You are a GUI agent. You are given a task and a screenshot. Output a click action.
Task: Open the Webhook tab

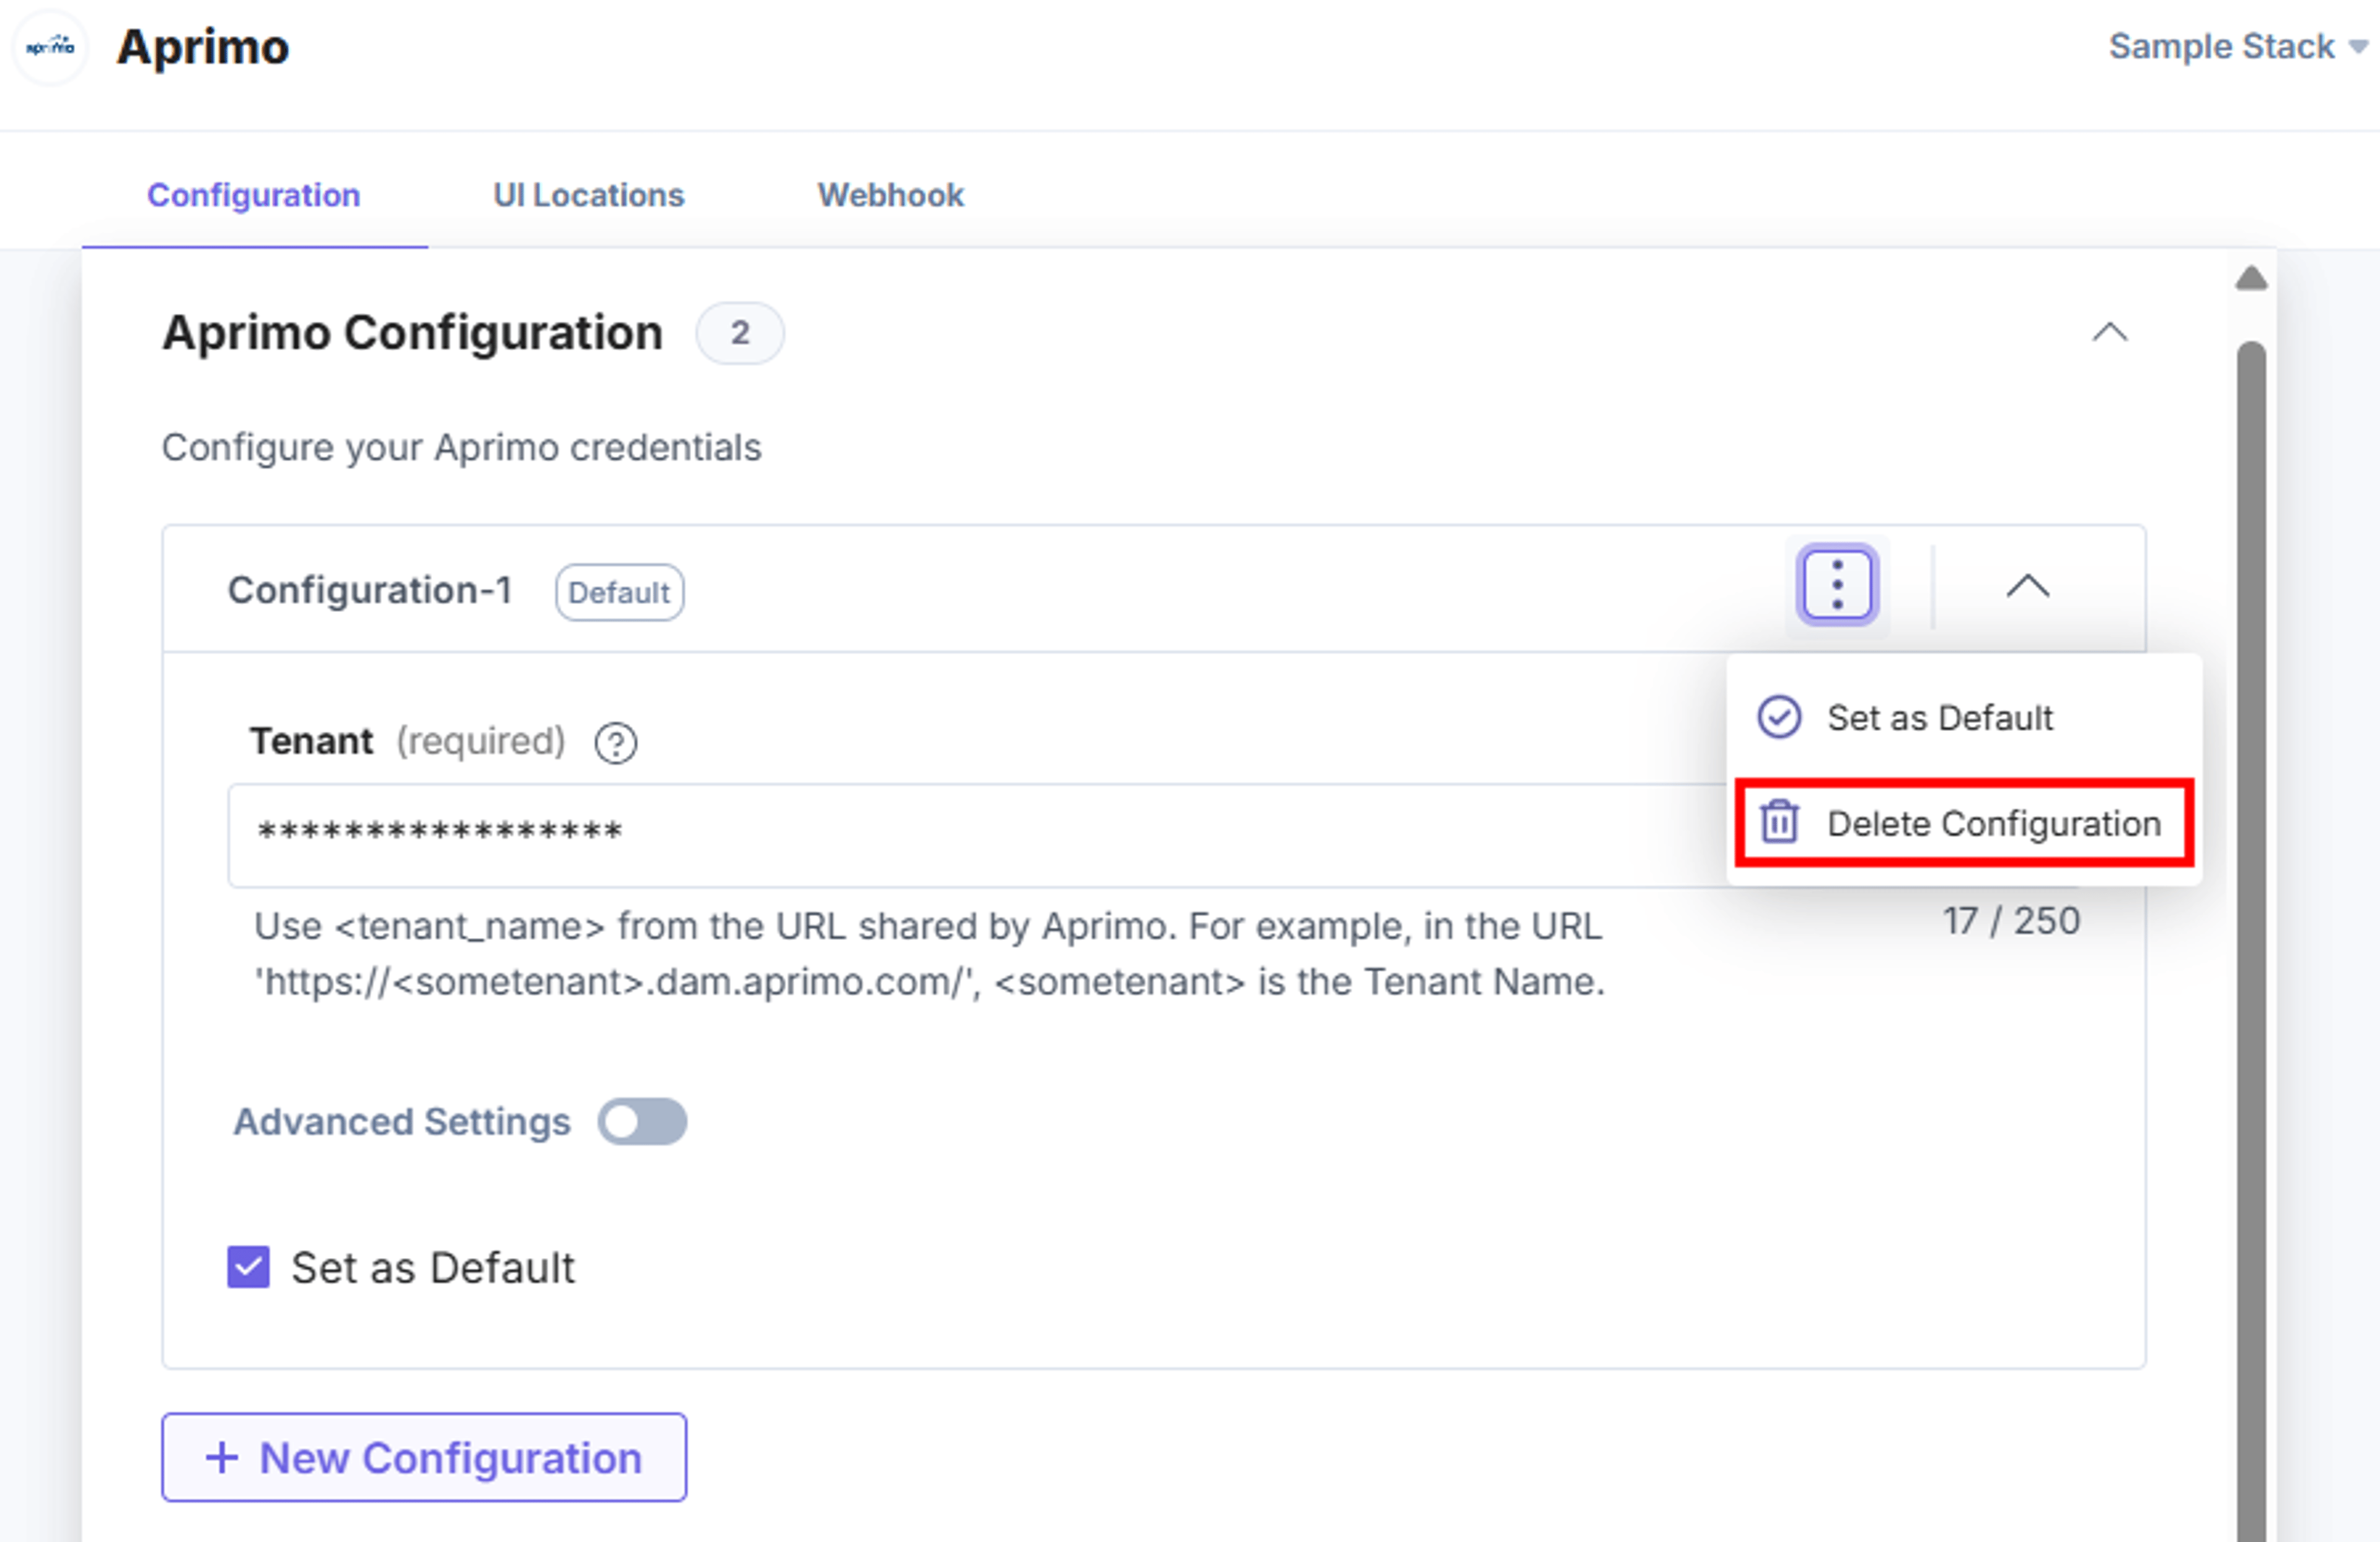click(x=890, y=195)
